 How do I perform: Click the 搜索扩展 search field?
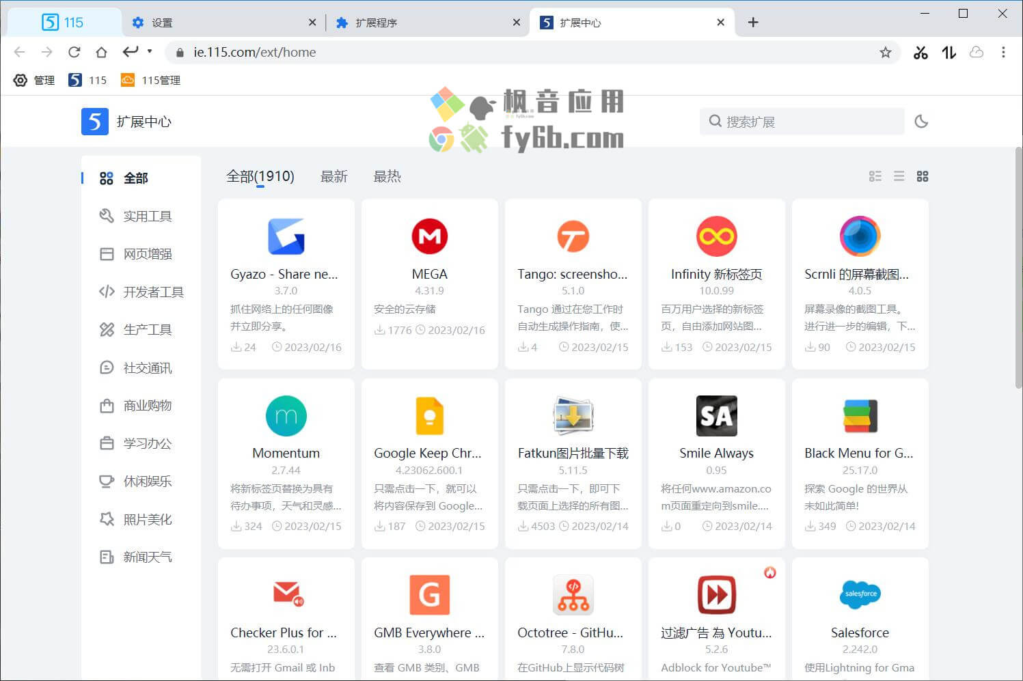click(802, 122)
